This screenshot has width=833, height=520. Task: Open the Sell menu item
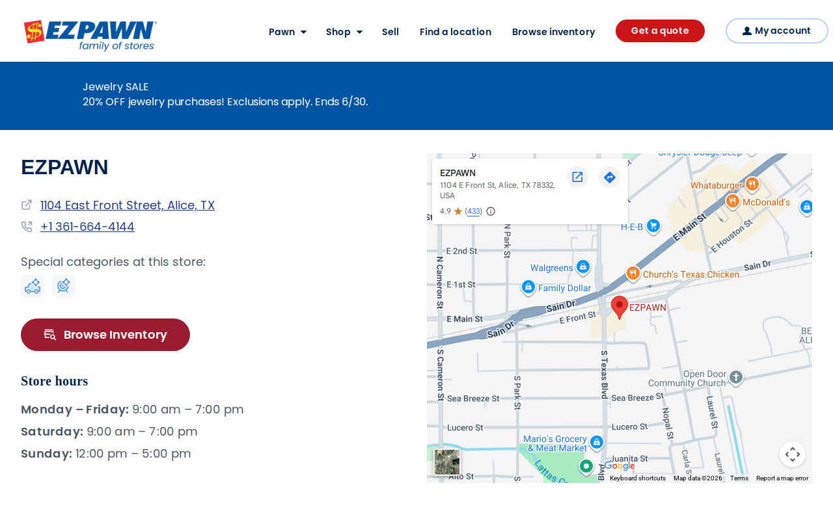click(390, 32)
